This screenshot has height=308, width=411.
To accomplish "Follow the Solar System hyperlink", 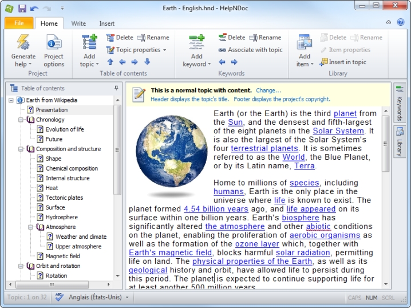I will (338, 131).
